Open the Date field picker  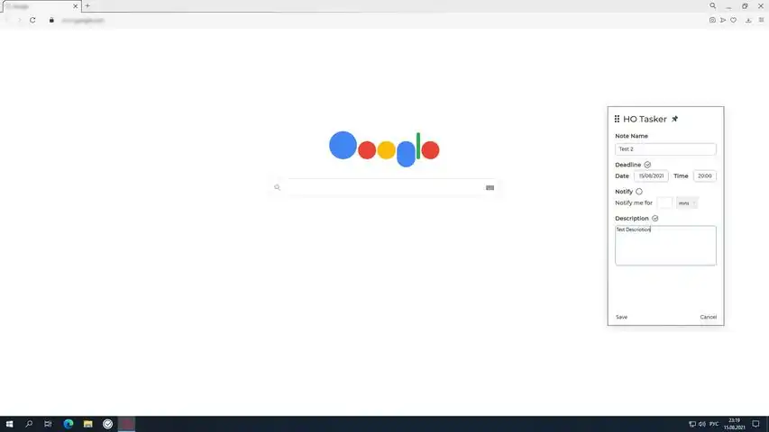651,175
